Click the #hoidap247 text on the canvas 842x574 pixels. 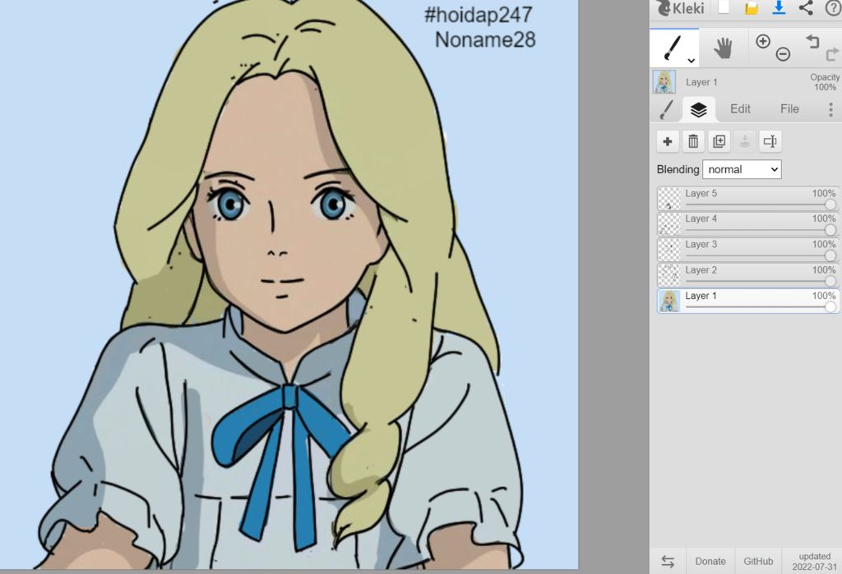[x=478, y=15]
